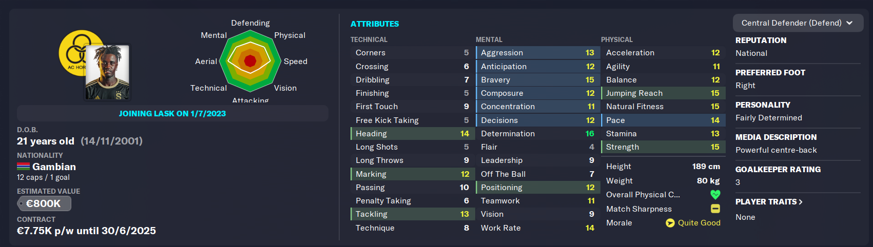Select the Determination attribute row

point(538,134)
